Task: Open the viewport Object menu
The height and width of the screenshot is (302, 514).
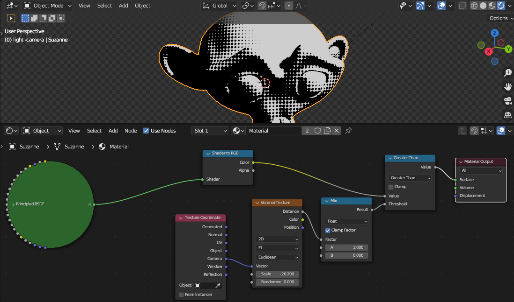Action: (143, 6)
